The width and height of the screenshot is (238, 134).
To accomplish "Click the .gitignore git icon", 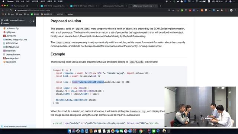I will [4, 32].
